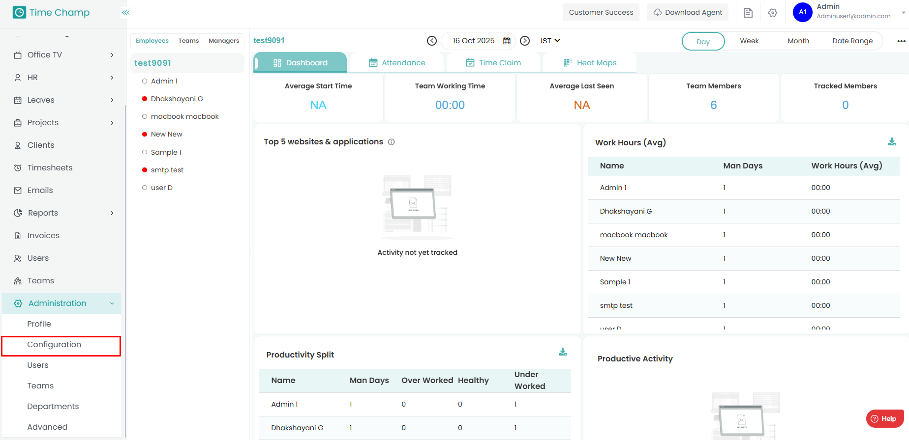
Task: Open the IST timezone dropdown
Action: click(x=550, y=41)
